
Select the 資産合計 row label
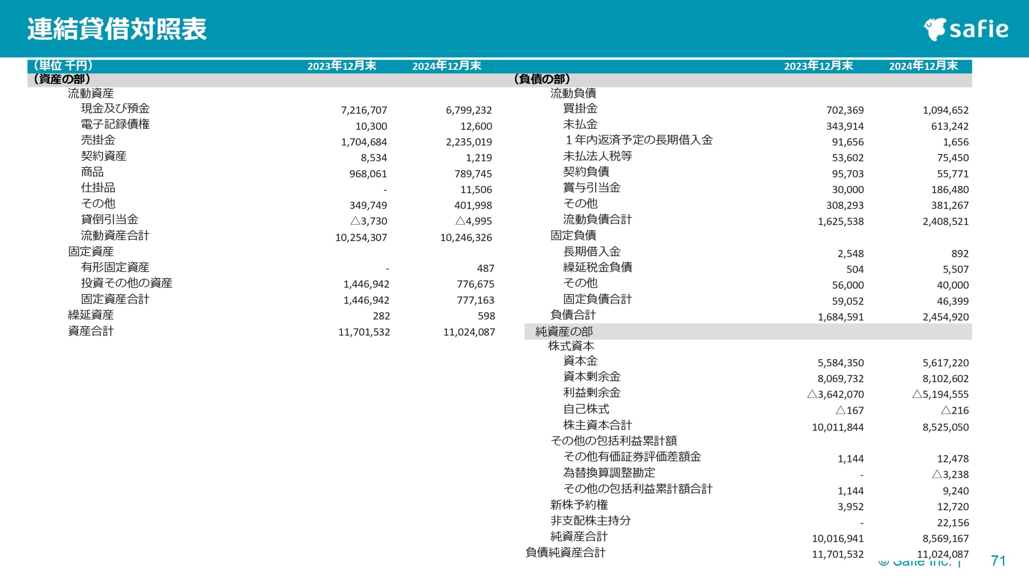point(91,331)
